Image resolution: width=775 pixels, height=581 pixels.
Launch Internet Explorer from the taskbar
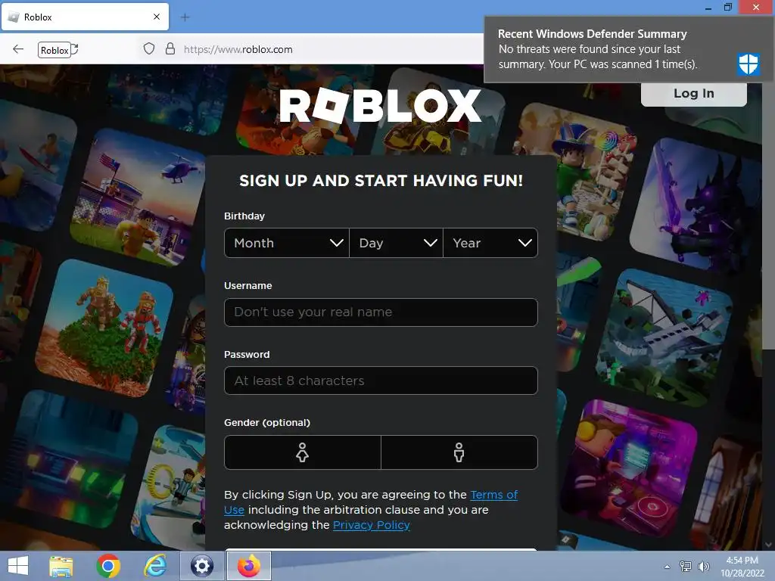click(155, 566)
